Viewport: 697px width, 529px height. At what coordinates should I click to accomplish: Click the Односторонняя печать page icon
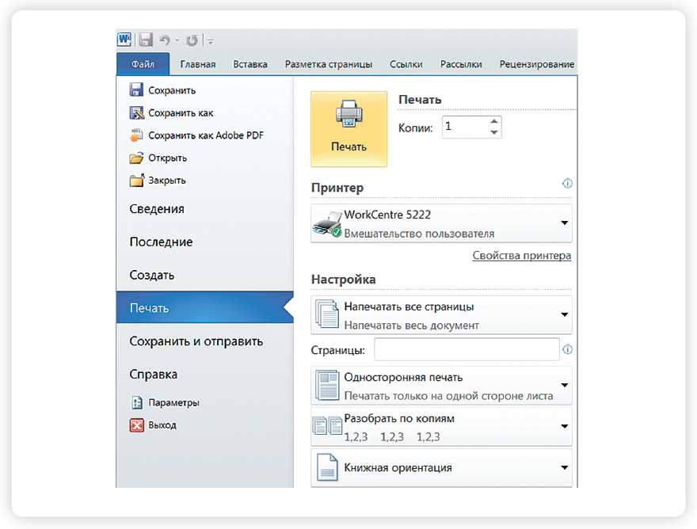click(x=327, y=385)
